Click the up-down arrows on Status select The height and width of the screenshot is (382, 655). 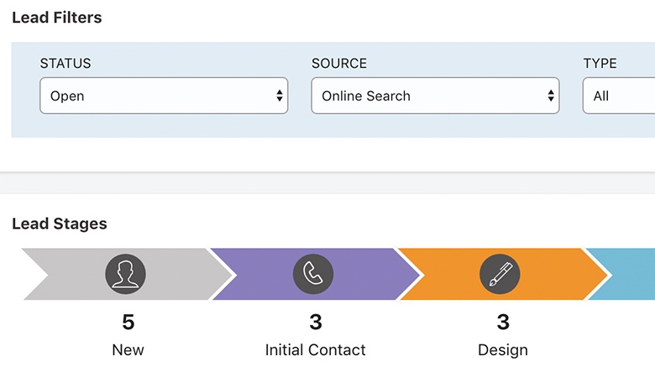279,96
